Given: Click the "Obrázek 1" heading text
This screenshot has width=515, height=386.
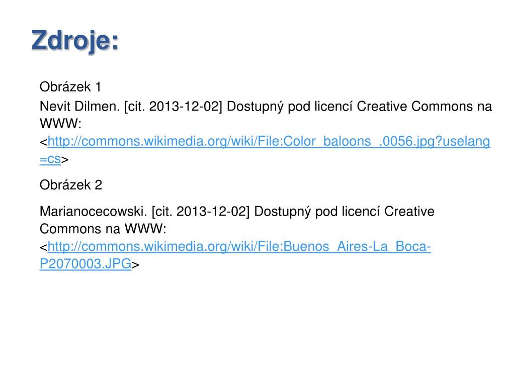Looking at the screenshot, I should [x=70, y=87].
